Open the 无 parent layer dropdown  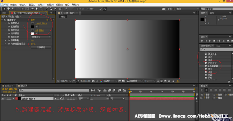pos(117,98)
